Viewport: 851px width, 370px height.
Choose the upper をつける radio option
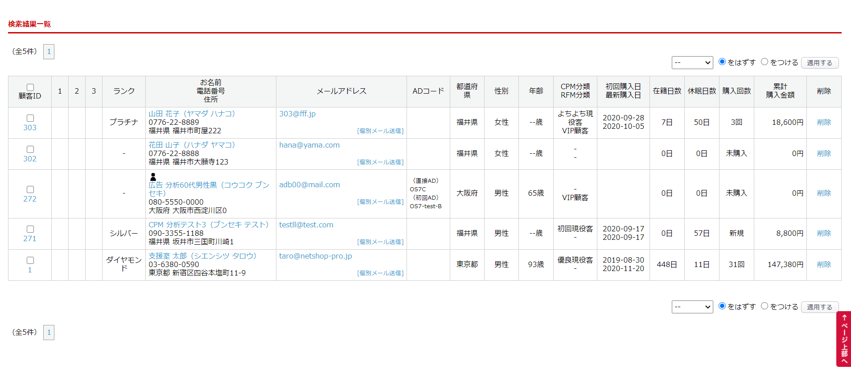[x=765, y=62]
